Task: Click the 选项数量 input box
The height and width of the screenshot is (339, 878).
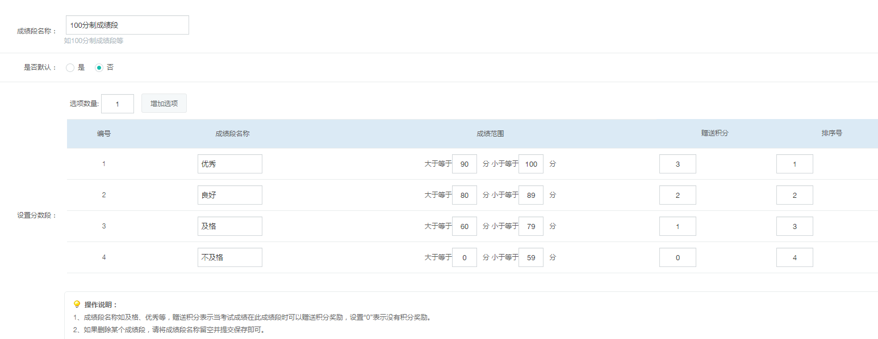Action: pyautogui.click(x=118, y=104)
